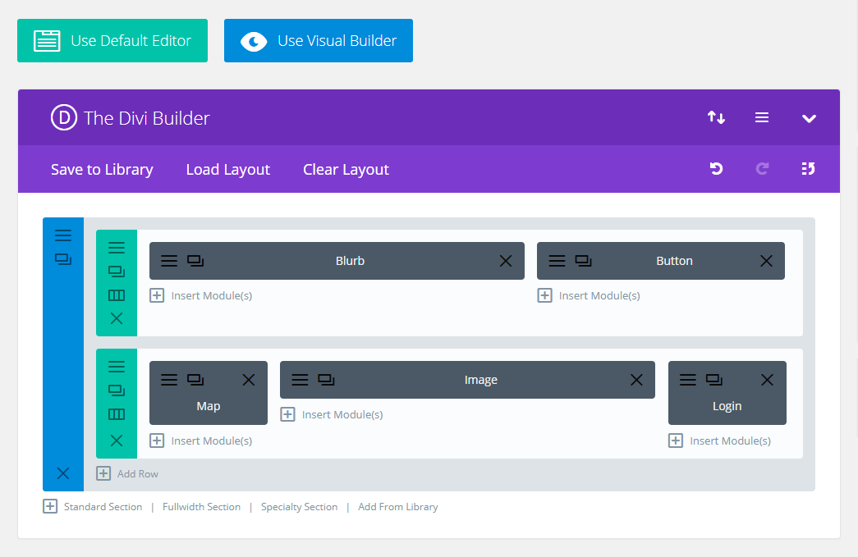Open Login module settings icon
Viewport: 858px width, 557px height.
[688, 379]
